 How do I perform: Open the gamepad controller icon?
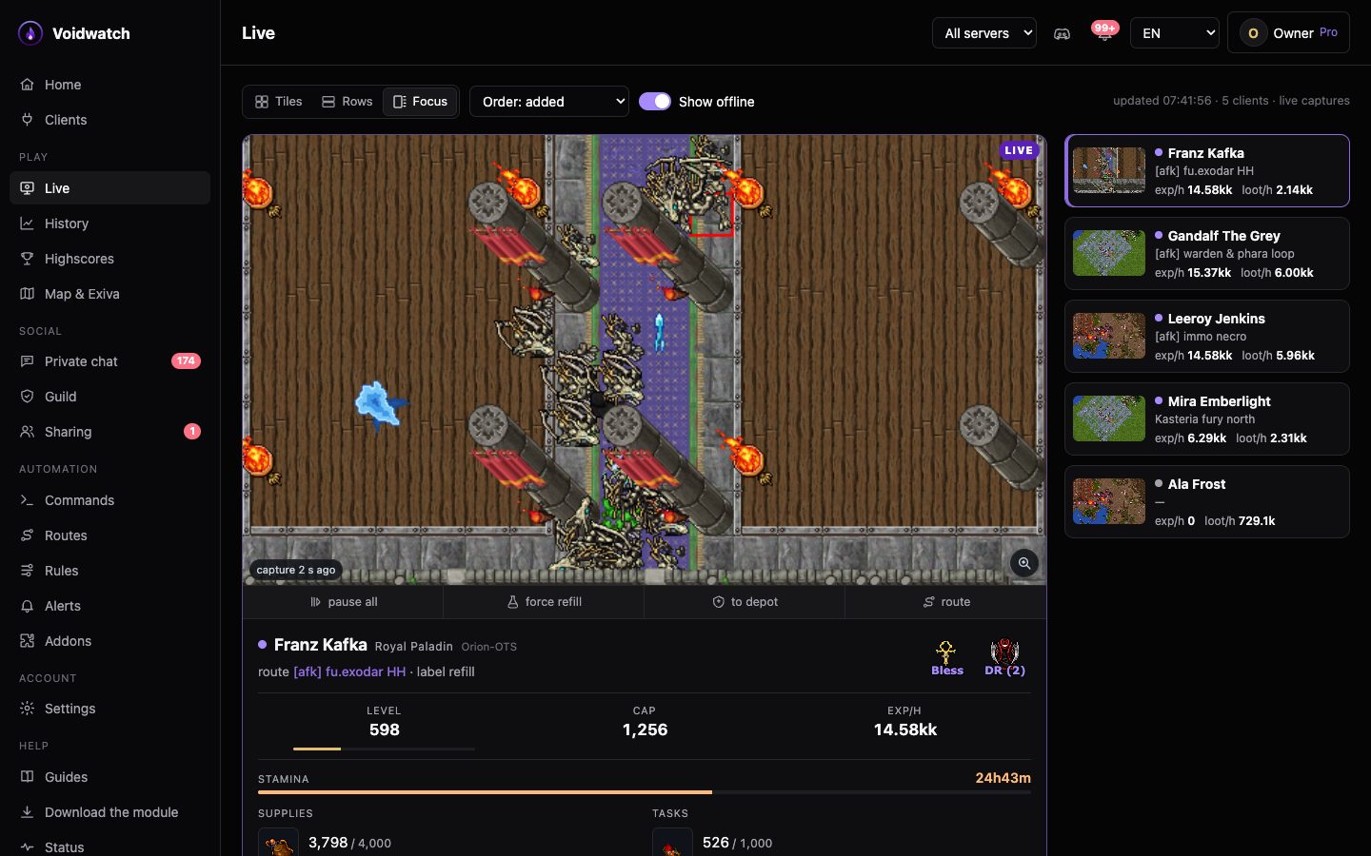[x=1062, y=33]
